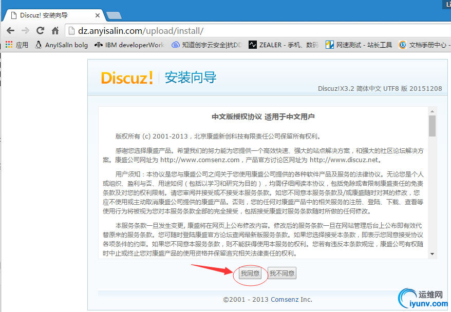Open the browser home page icon
Image resolution: width=451 pixels, height=312 pixels.
click(55, 30)
